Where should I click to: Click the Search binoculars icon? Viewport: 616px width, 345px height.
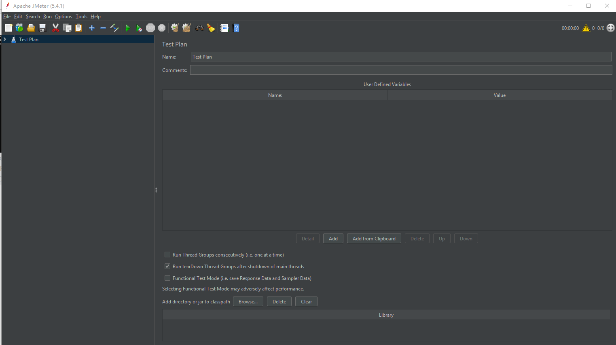(200, 28)
